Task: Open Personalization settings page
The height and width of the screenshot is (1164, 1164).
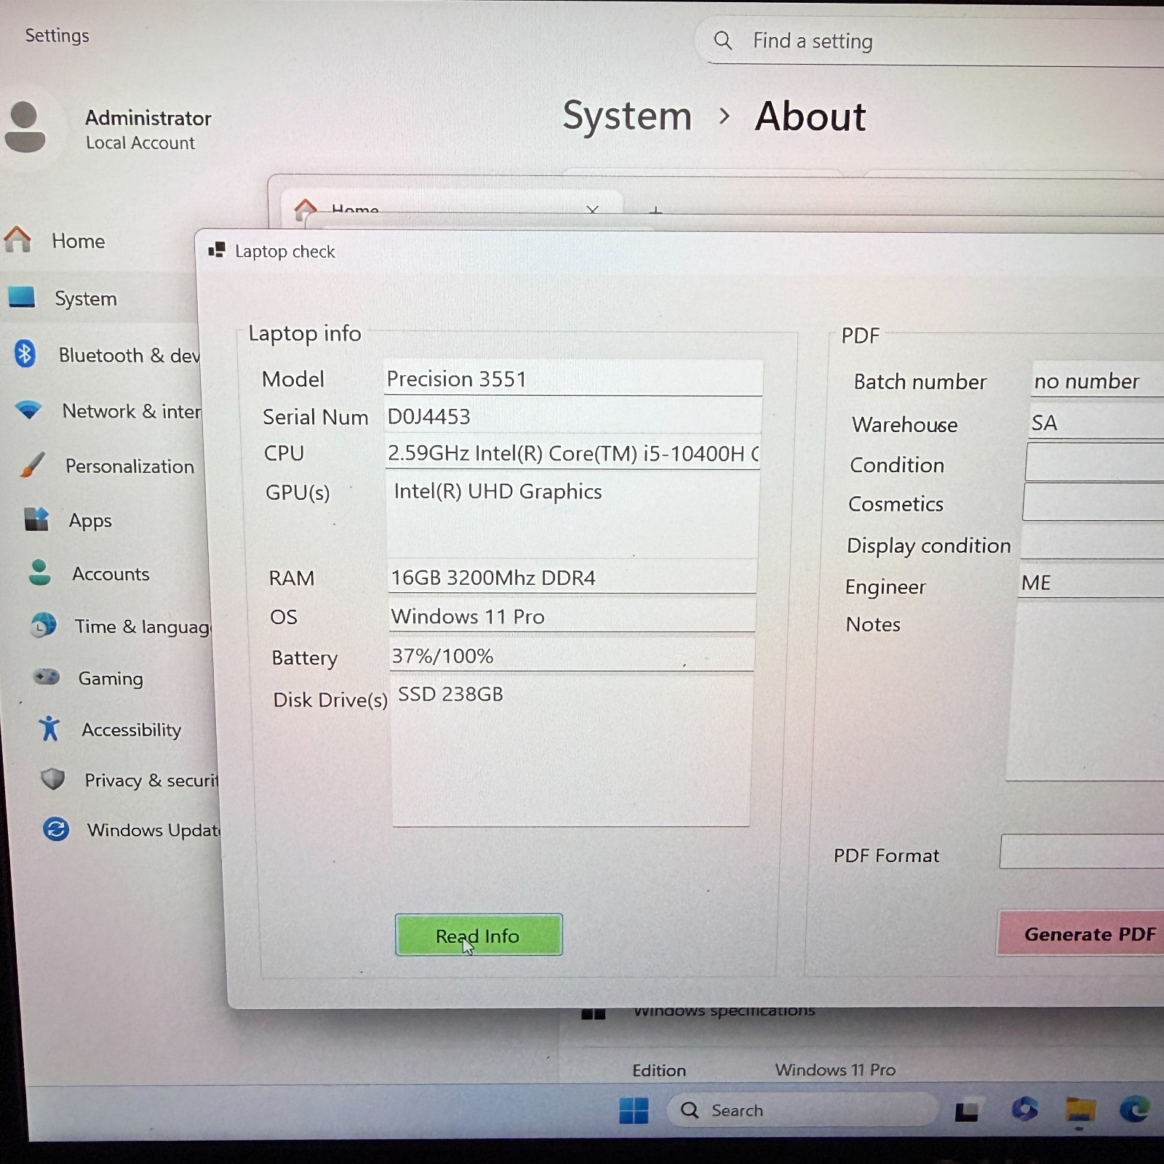Action: (x=129, y=466)
